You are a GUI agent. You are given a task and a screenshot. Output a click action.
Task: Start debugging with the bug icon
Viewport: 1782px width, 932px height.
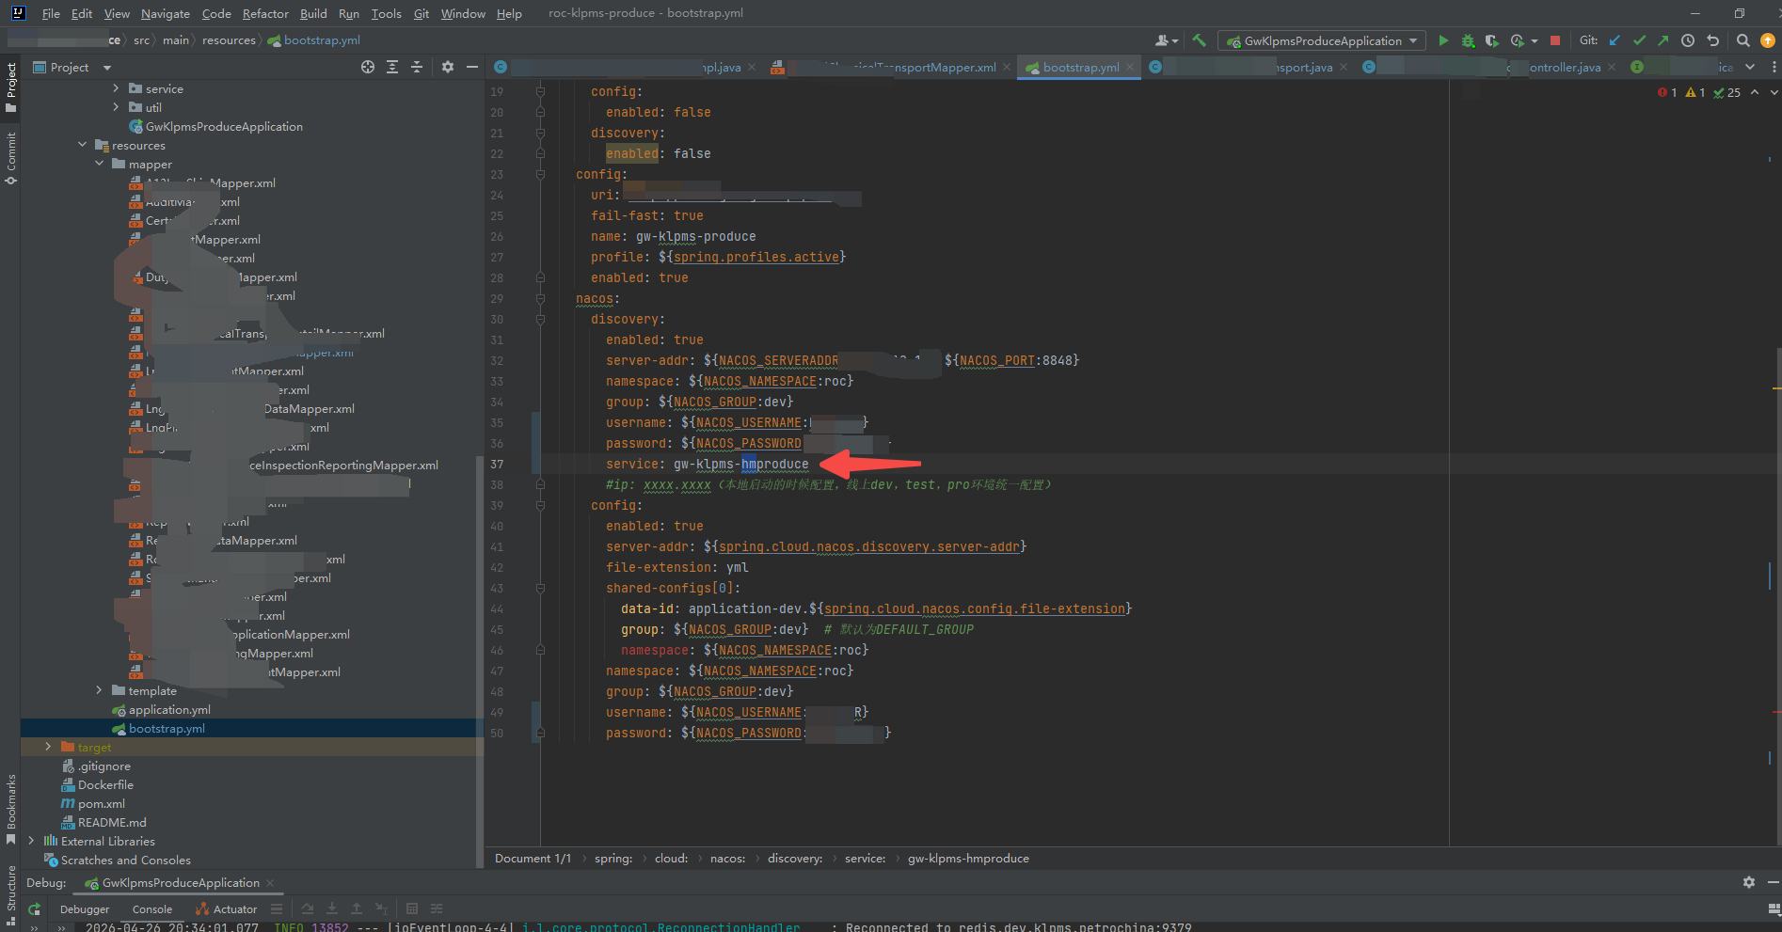point(1468,40)
